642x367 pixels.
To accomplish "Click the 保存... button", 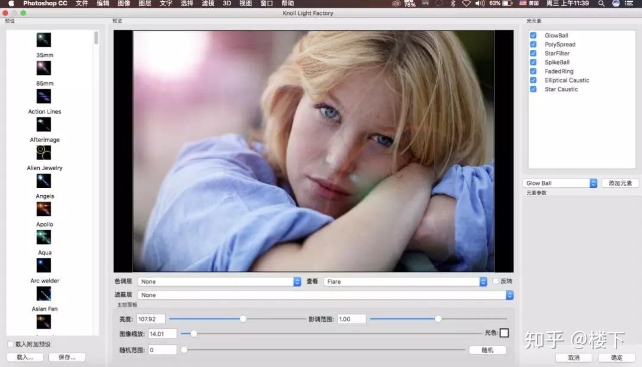I will [x=67, y=357].
